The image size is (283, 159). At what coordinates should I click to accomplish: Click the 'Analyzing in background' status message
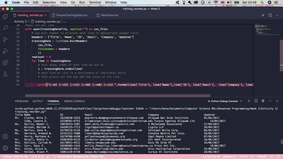(x=79, y=157)
